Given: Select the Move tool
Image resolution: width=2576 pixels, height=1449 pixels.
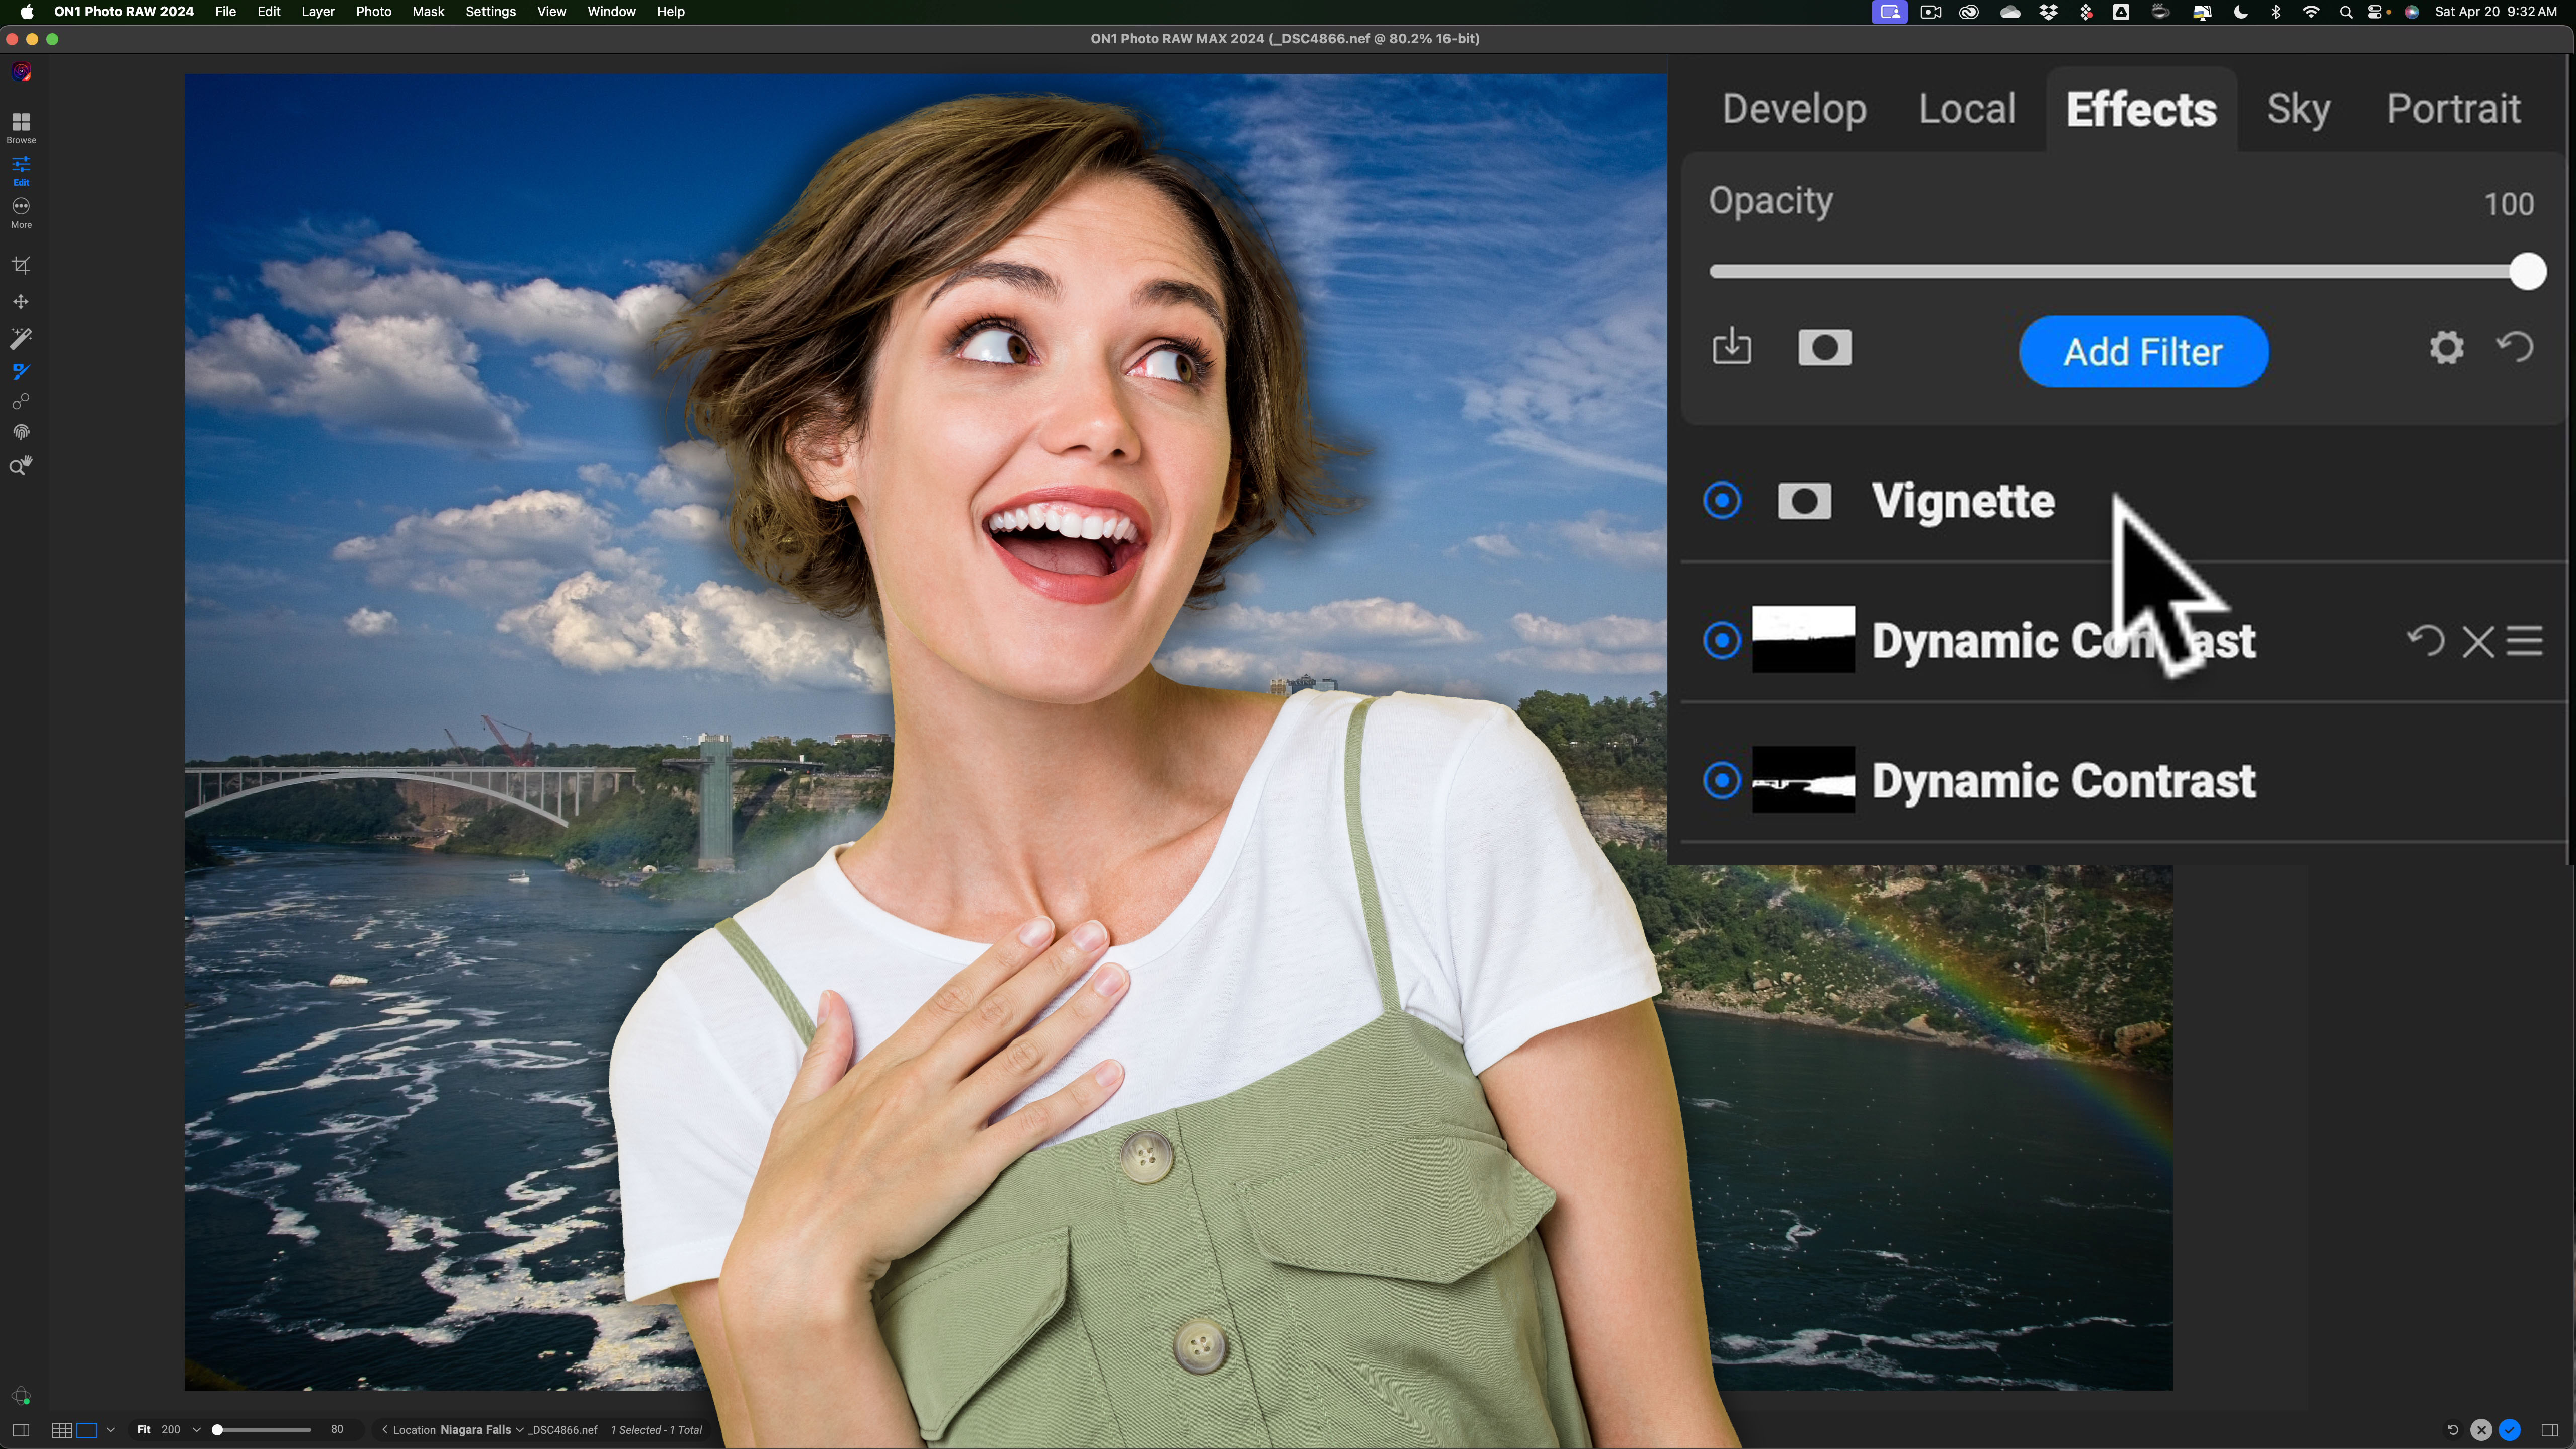Looking at the screenshot, I should (x=20, y=301).
